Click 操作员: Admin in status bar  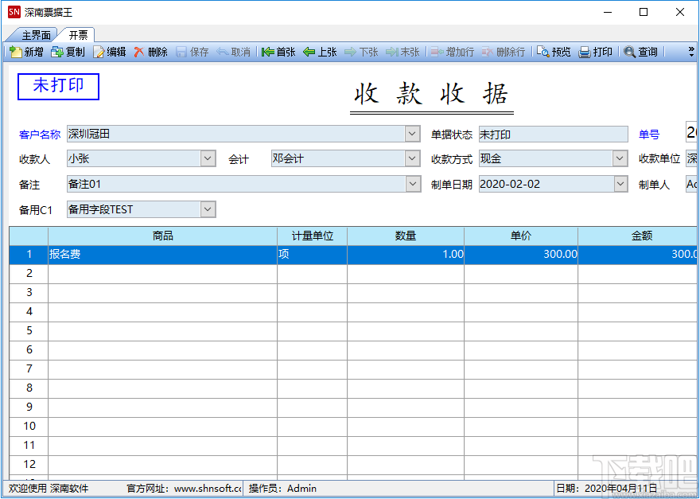click(282, 489)
